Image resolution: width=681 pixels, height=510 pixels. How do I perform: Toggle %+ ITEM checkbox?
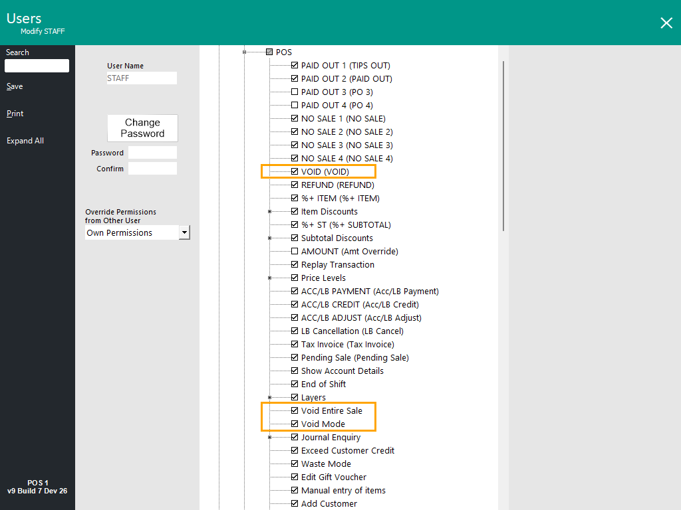[x=295, y=198]
